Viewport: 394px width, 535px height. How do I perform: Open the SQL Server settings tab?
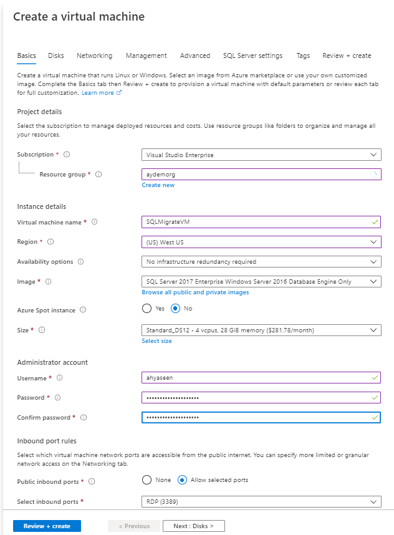pos(252,55)
